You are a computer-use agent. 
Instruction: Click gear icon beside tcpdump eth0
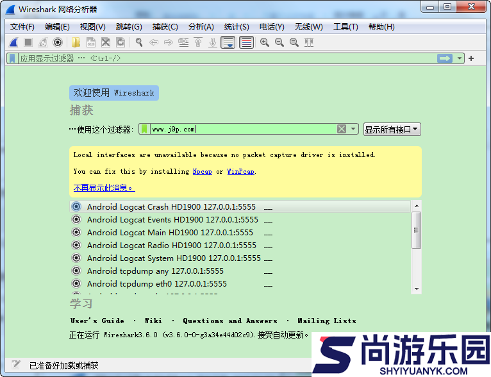[x=76, y=283]
